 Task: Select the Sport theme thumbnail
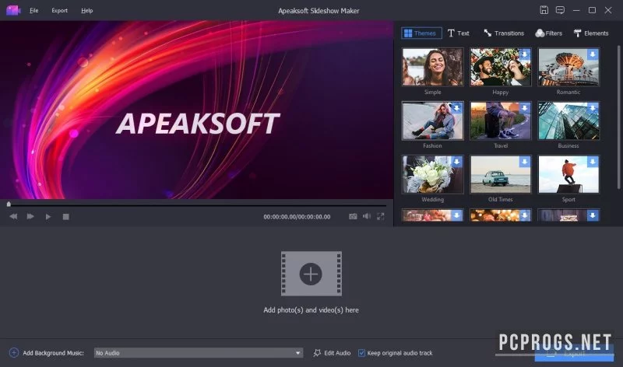(x=568, y=174)
